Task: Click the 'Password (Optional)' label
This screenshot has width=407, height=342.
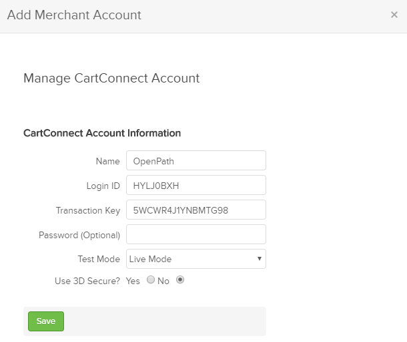Action: [x=79, y=235]
